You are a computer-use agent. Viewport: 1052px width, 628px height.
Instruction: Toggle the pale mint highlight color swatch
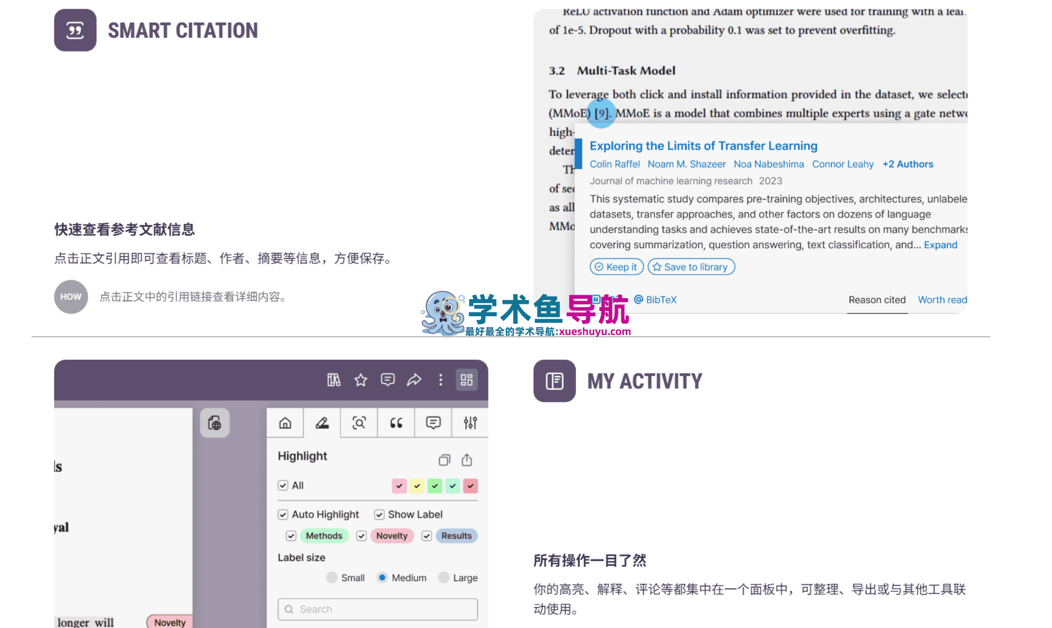453,485
